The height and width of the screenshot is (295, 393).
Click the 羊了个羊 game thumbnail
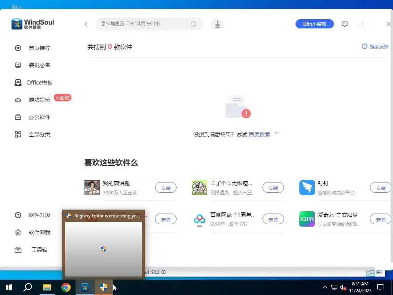click(200, 187)
